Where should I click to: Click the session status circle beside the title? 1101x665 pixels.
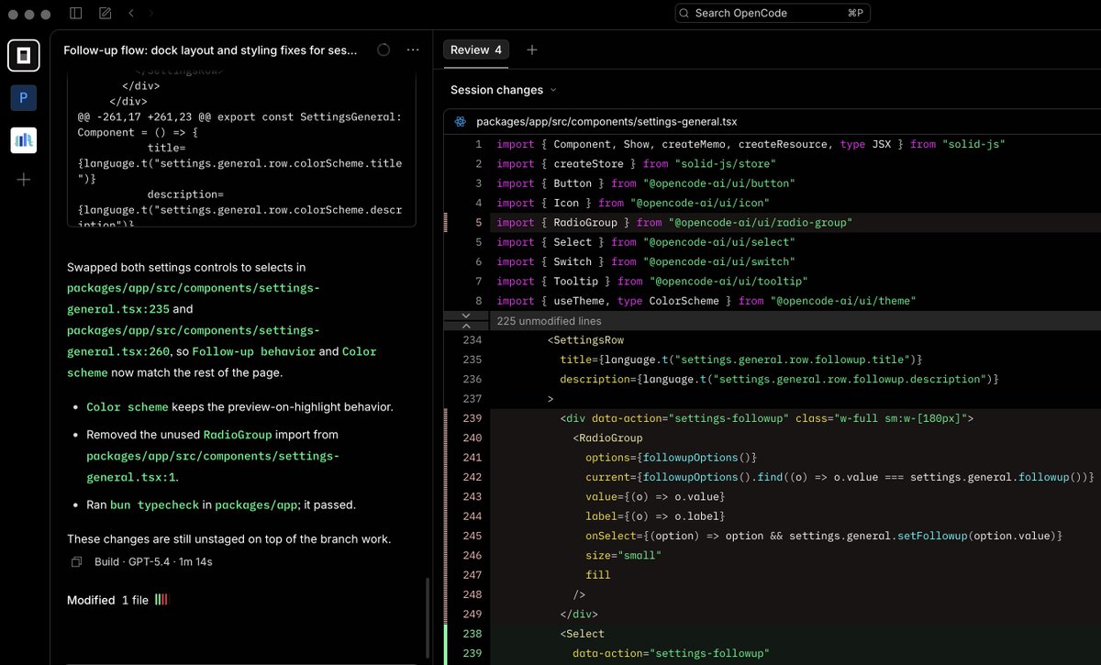click(384, 50)
